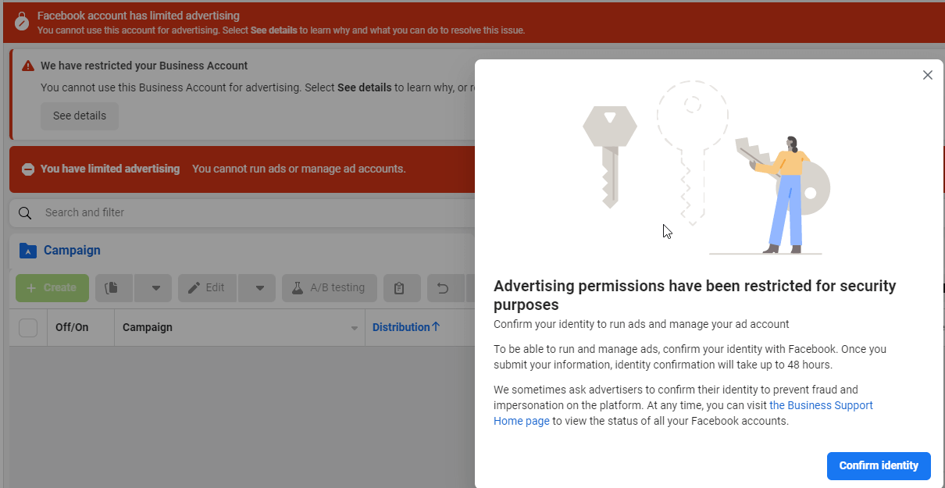
Task: Click the green Create button
Action: tap(52, 287)
